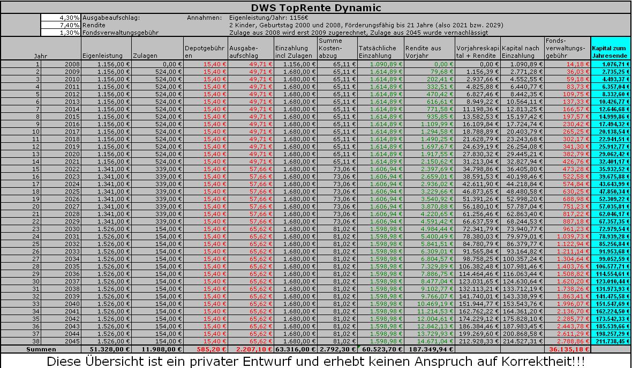Viewport: 632px width, 368px height.
Task: Click the year cell '2030'
Action: 61,229
